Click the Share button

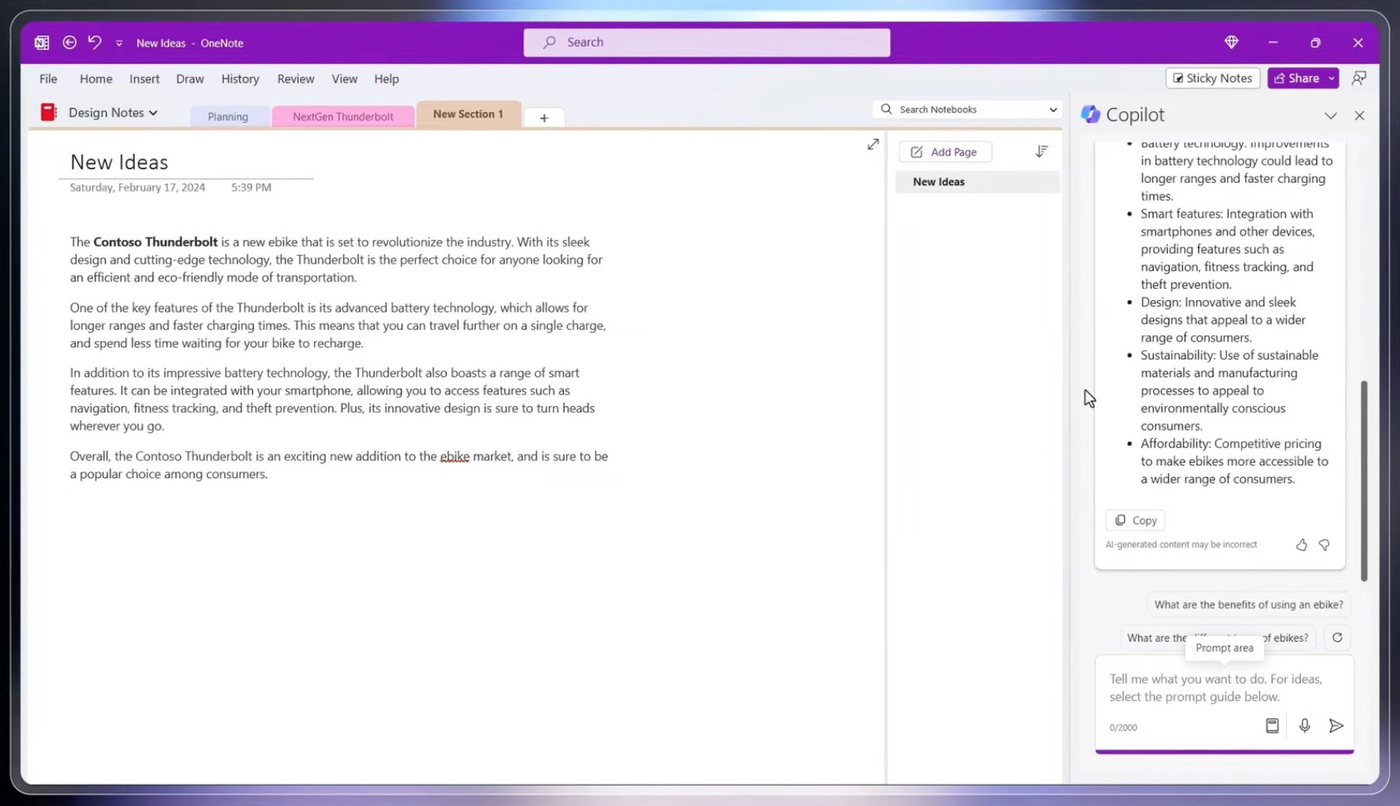coord(1296,78)
